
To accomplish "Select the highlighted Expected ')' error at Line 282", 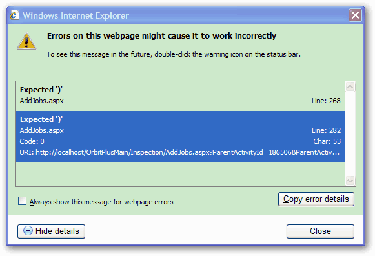I will [x=180, y=137].
